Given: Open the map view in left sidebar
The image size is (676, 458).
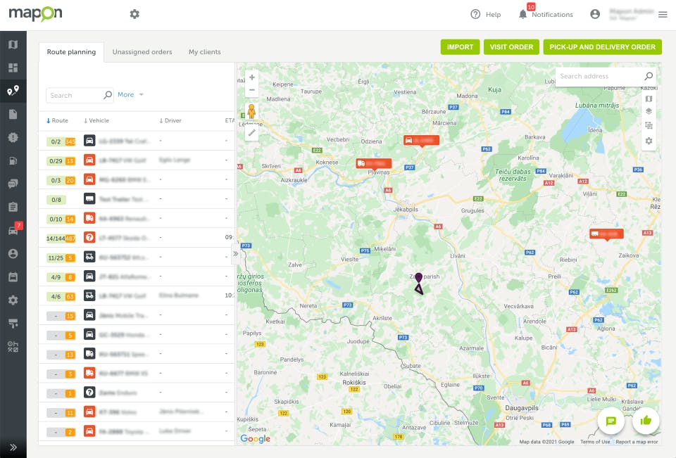Looking at the screenshot, I should pos(13,44).
